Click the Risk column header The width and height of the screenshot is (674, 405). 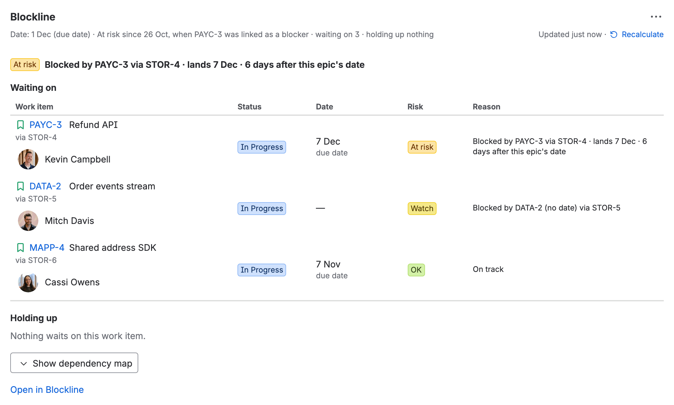[415, 107]
